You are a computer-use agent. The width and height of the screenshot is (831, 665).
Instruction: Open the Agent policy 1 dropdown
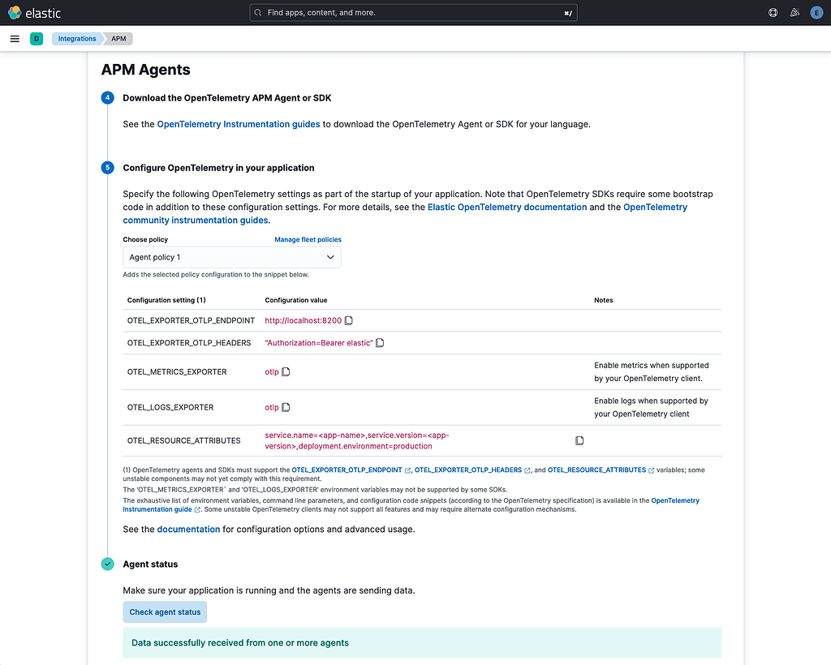231,256
